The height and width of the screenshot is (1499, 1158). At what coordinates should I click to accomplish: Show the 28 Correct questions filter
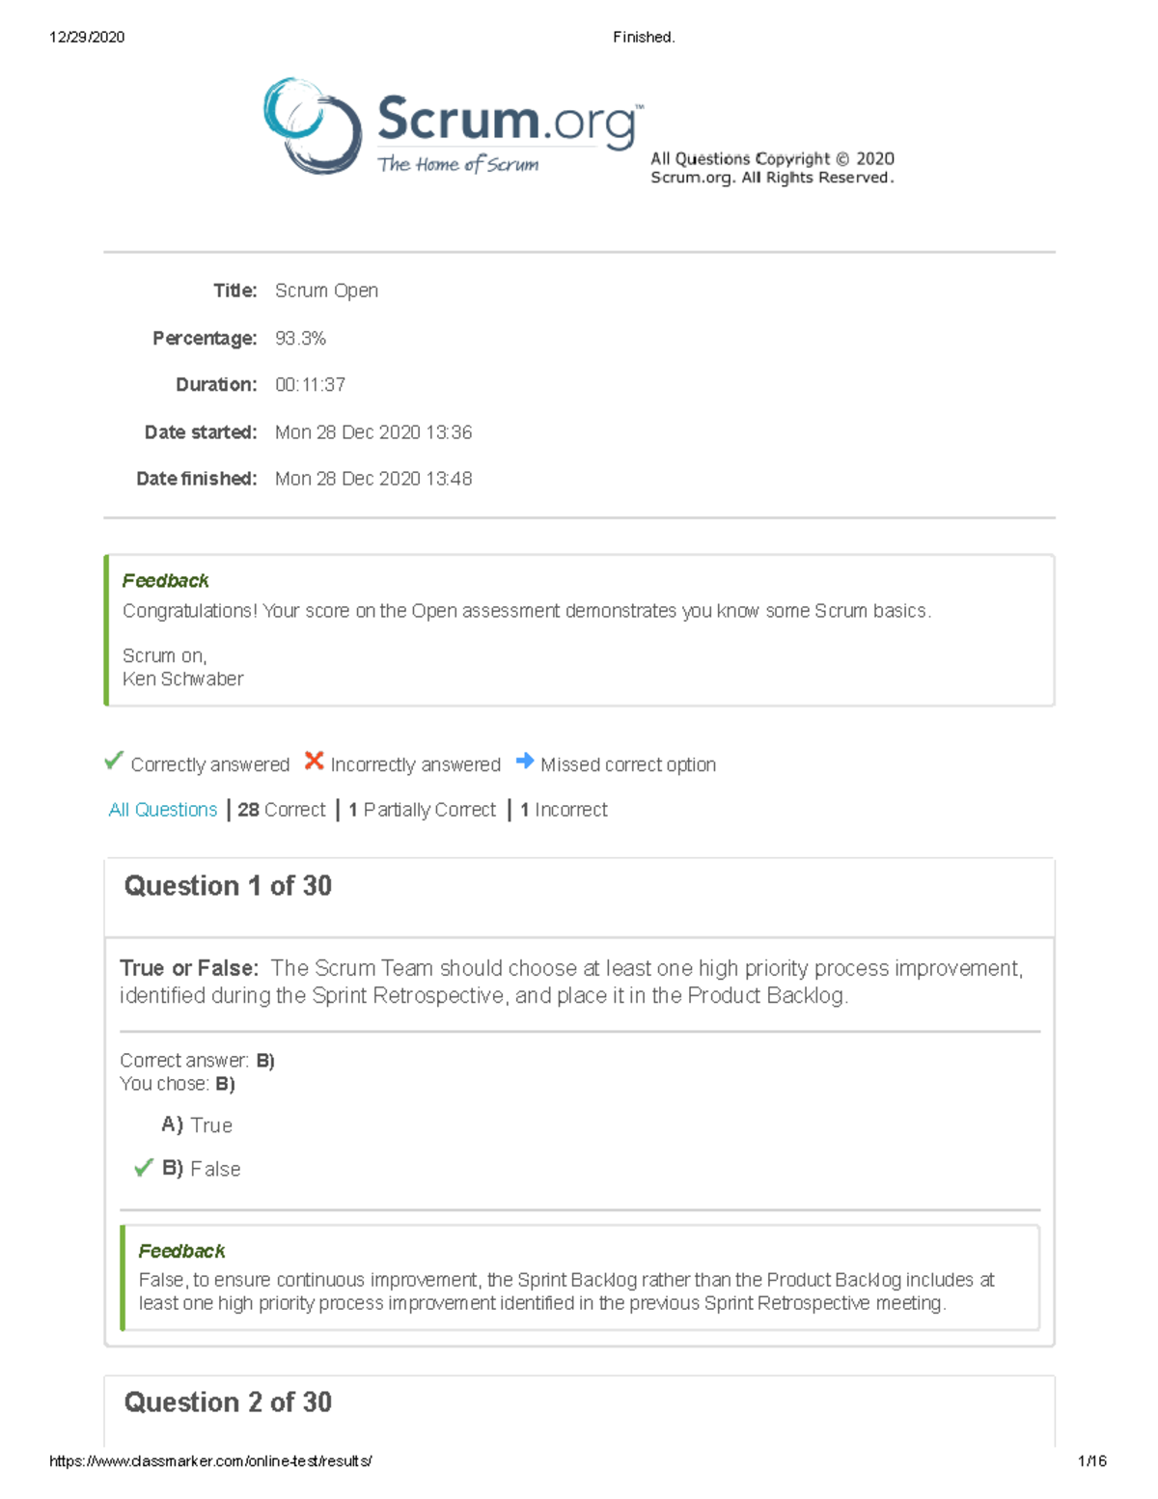(x=282, y=810)
